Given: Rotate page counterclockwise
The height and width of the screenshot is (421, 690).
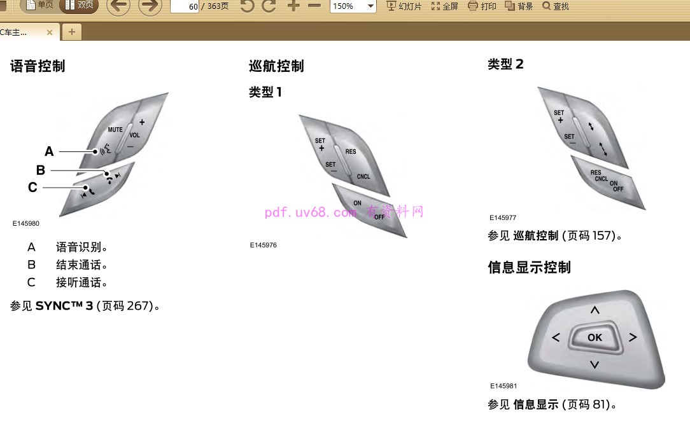Looking at the screenshot, I should (x=247, y=6).
